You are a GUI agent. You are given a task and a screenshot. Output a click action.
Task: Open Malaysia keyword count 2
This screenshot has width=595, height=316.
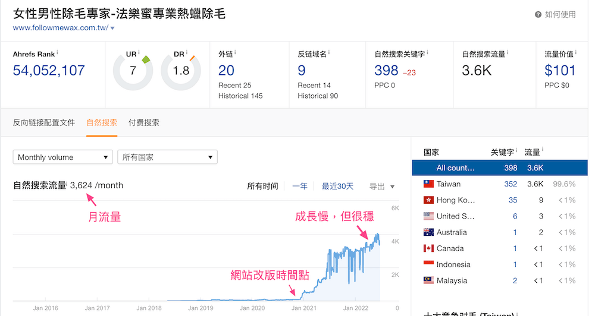(515, 281)
